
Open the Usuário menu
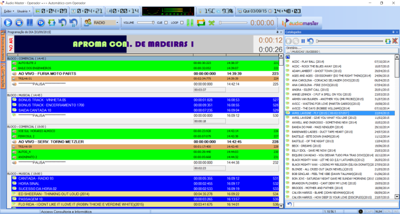tap(23, 11)
